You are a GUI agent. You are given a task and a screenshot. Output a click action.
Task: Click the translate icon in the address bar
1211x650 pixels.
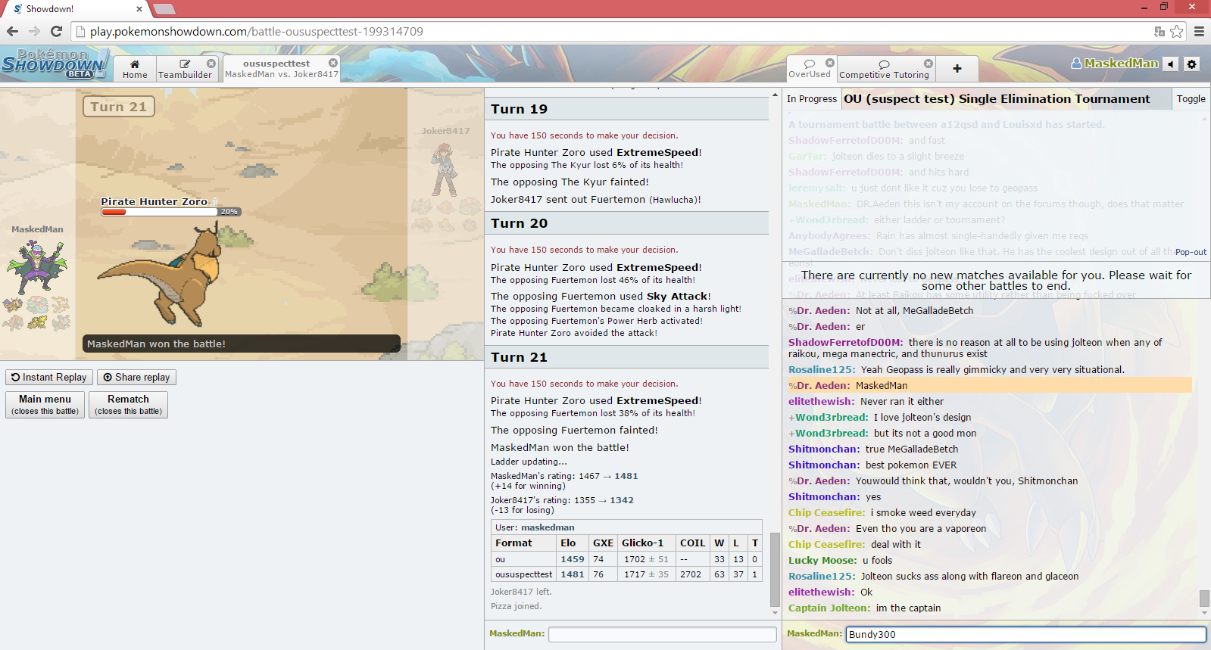tap(1159, 31)
